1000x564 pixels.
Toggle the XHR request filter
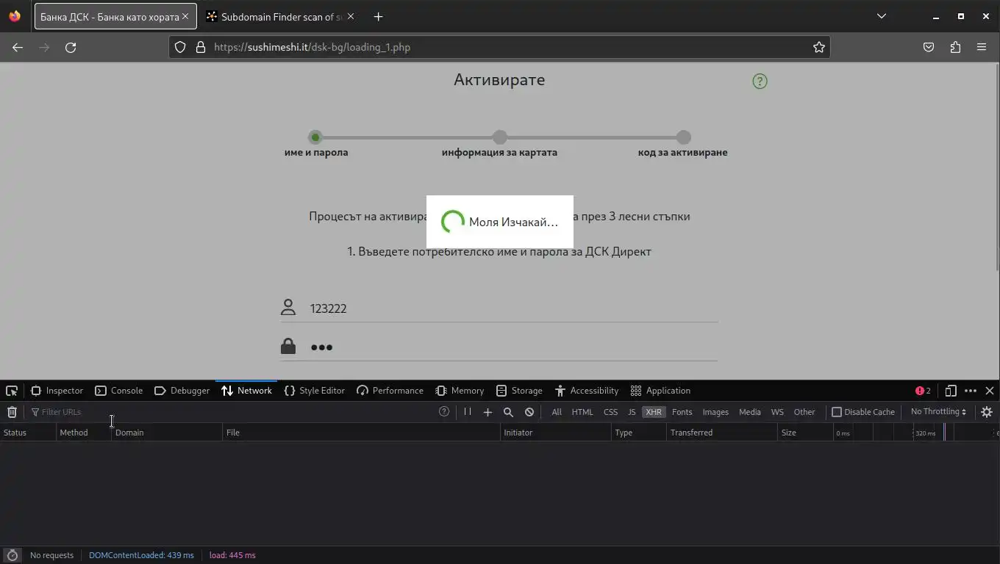tap(654, 412)
